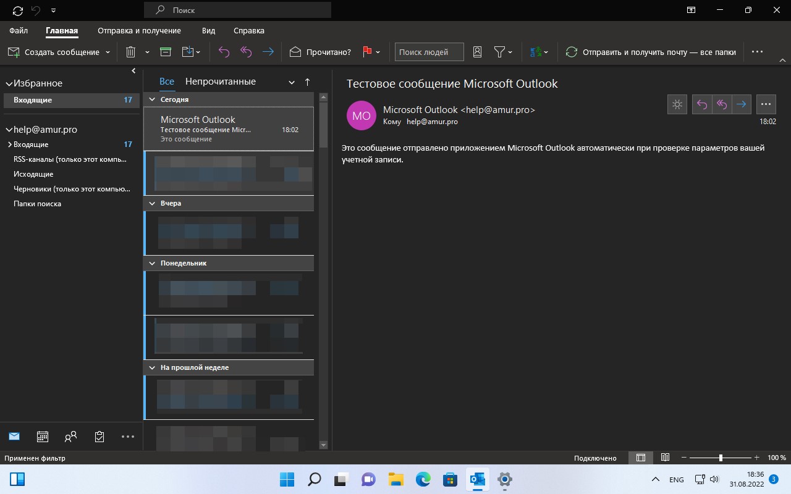Toggle «Прочитано?» read/unread
The width and height of the screenshot is (791, 494).
point(320,52)
